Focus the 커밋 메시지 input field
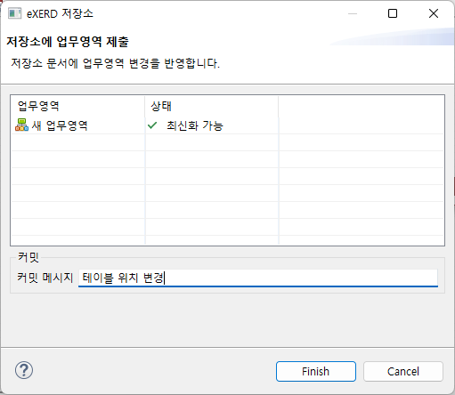 click(258, 278)
